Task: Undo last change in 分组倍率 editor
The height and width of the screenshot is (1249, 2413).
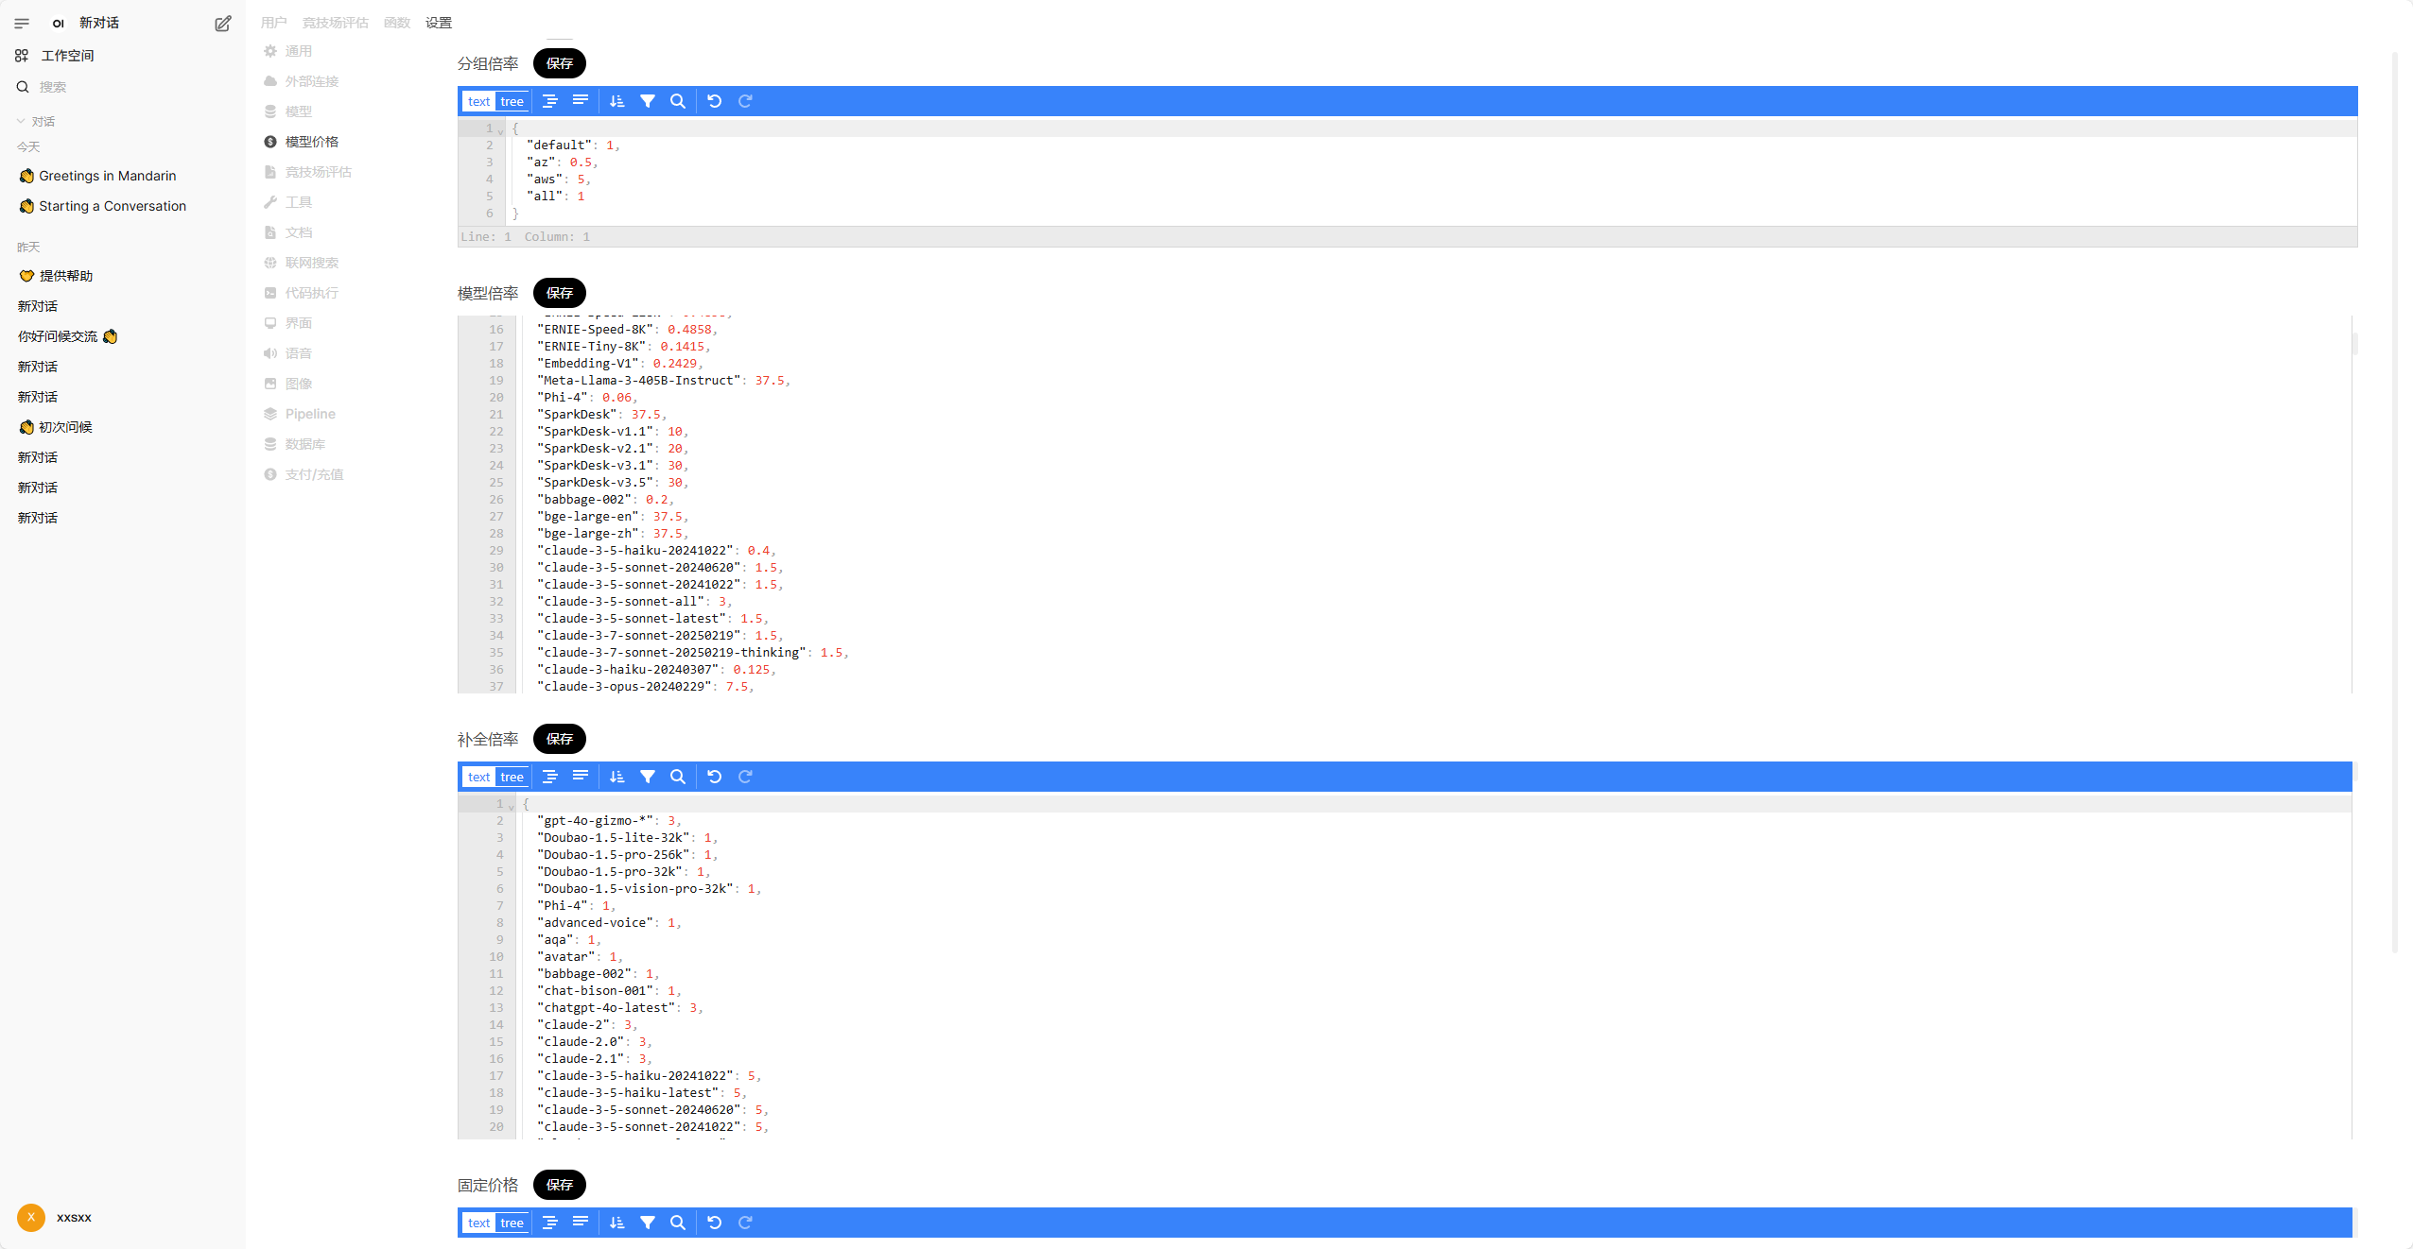Action: click(715, 101)
